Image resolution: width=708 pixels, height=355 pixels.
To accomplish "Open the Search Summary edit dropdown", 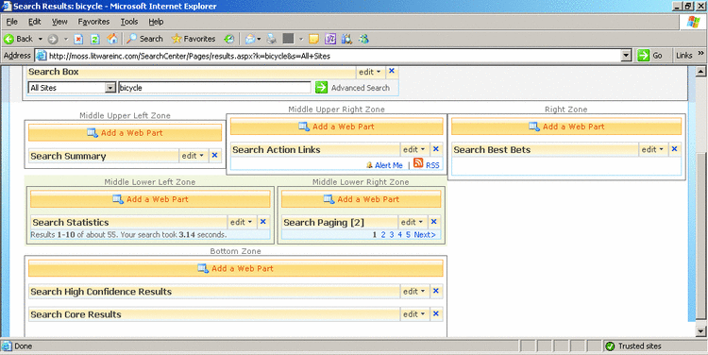I will coord(193,156).
